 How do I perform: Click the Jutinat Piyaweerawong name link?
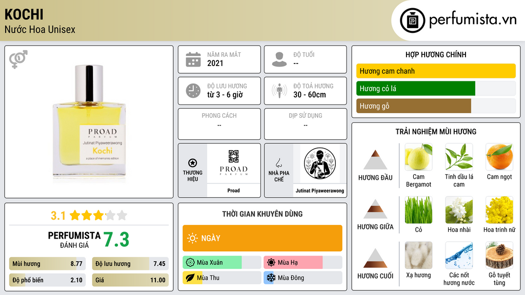320,191
